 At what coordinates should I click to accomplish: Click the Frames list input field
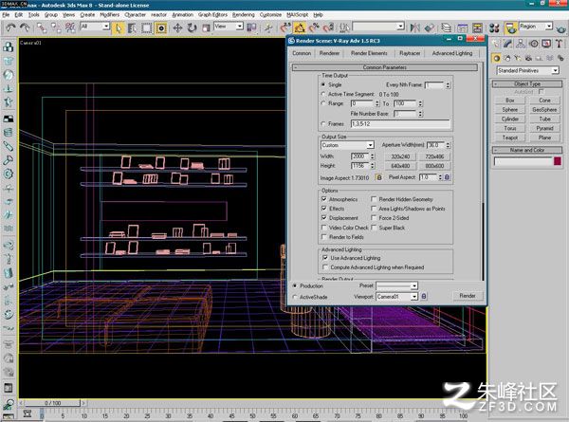tap(400, 123)
